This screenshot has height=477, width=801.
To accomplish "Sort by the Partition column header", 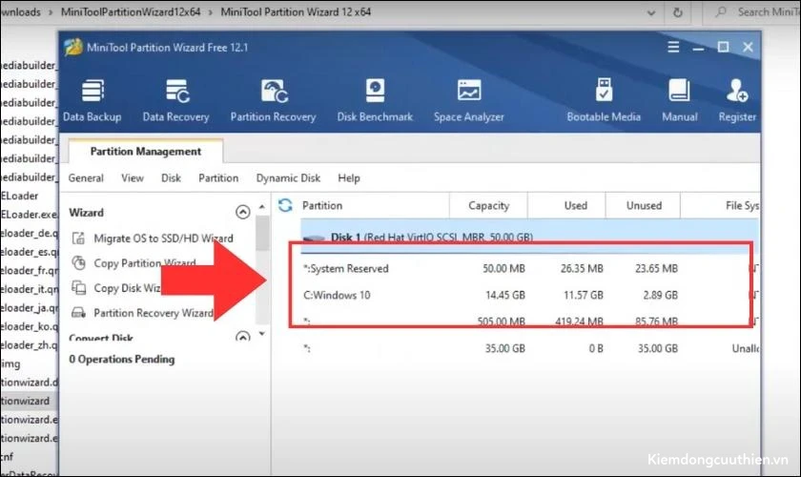I will coord(322,205).
